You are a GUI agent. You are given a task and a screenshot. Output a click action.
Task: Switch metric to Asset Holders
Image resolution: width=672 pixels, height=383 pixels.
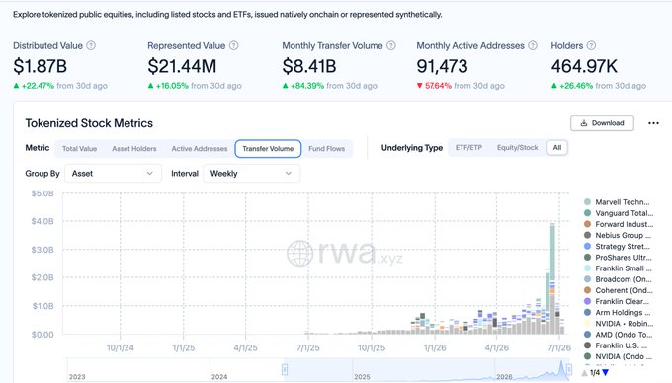pos(134,149)
